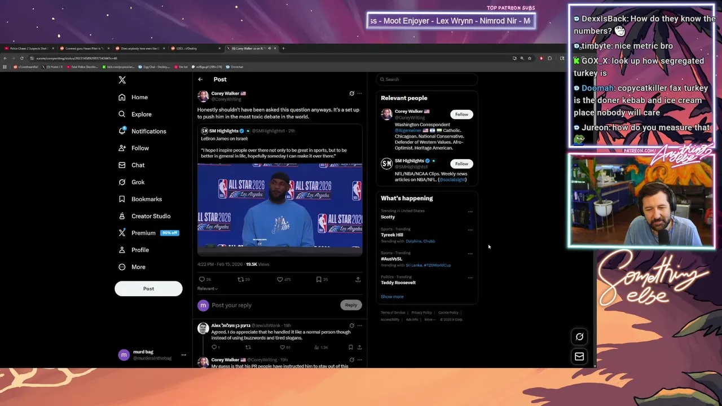Repost Alex's comment
This screenshot has width=722, height=406.
[249, 347]
